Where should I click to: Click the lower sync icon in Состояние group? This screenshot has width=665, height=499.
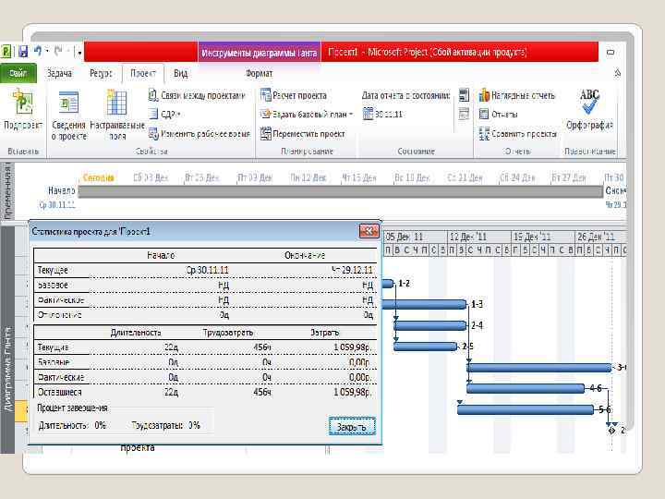[x=464, y=115]
